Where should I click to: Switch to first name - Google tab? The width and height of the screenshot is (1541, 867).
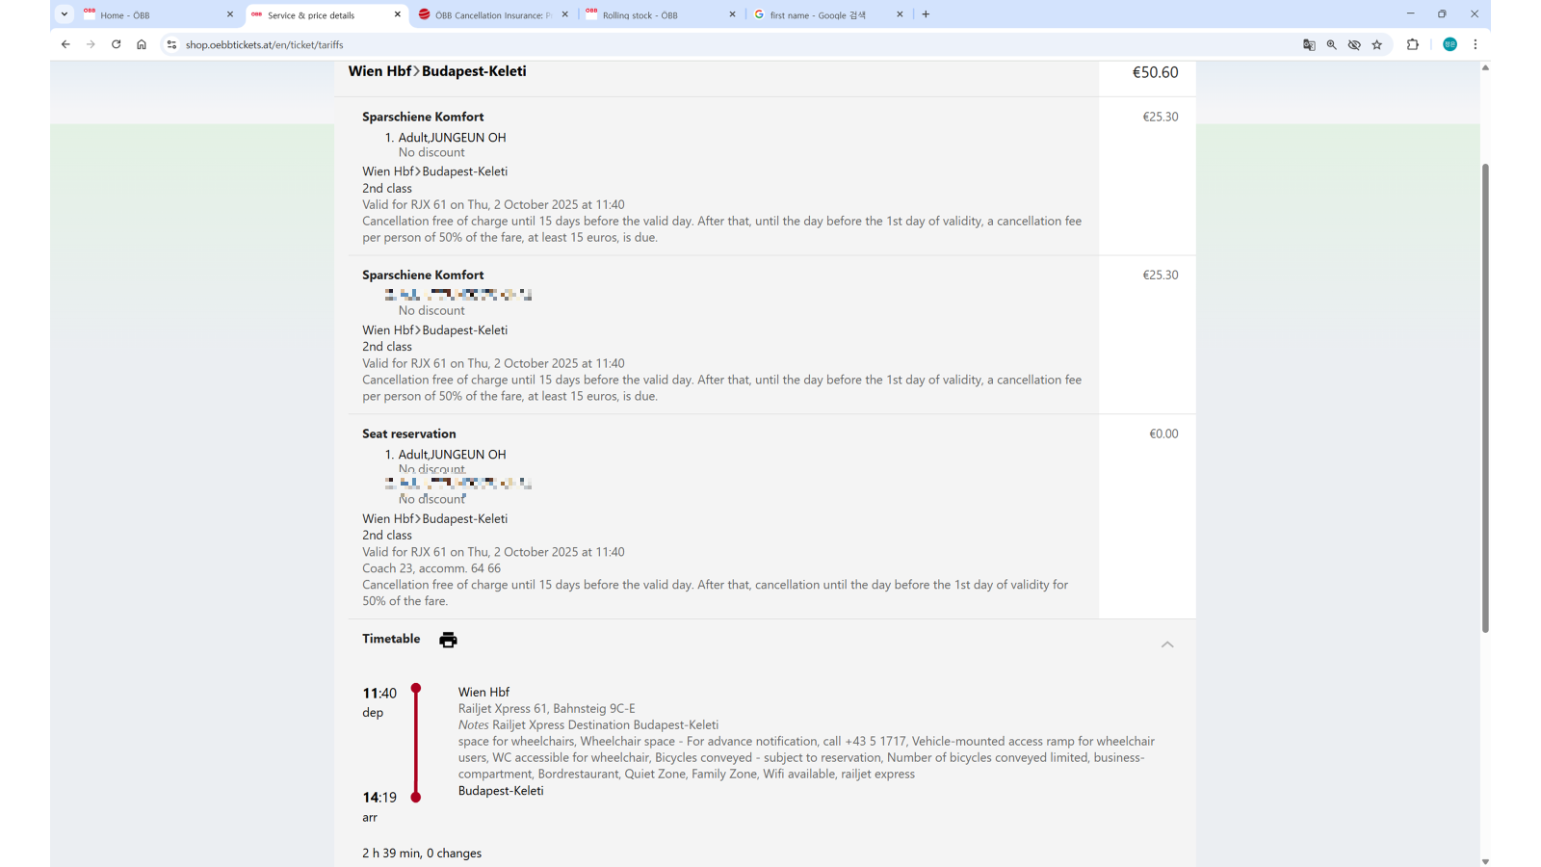point(828,14)
